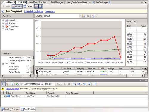Click the test list view icon
Screen dimensions: 149x112
tap(3, 84)
